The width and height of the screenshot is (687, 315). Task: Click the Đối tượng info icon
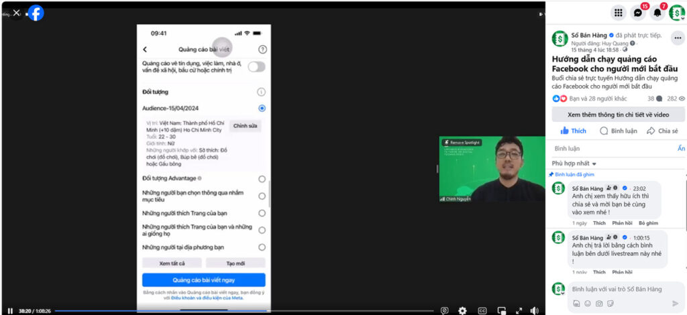pos(261,92)
